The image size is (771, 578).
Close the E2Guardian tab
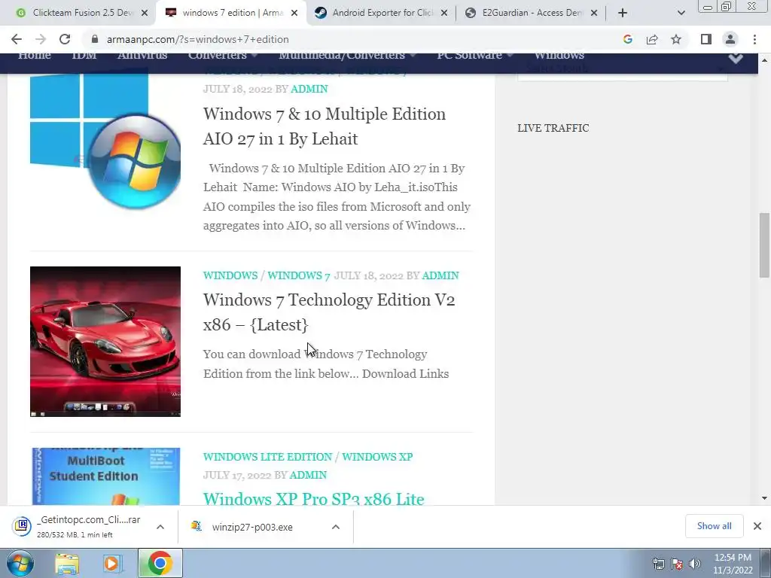pos(594,14)
